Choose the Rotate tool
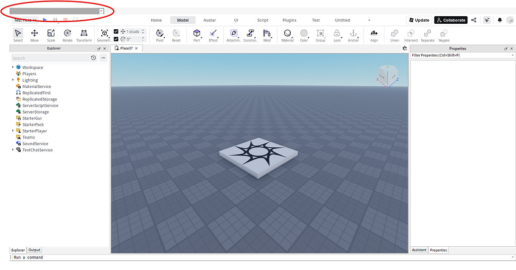The width and height of the screenshot is (516, 270). click(68, 34)
